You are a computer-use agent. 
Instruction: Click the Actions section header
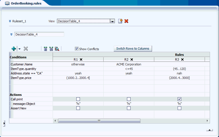[x=16, y=95]
